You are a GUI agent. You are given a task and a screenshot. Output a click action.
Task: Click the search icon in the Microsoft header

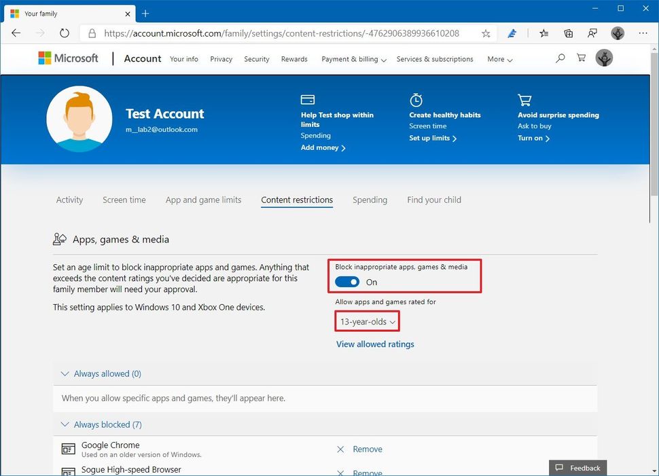pyautogui.click(x=560, y=58)
